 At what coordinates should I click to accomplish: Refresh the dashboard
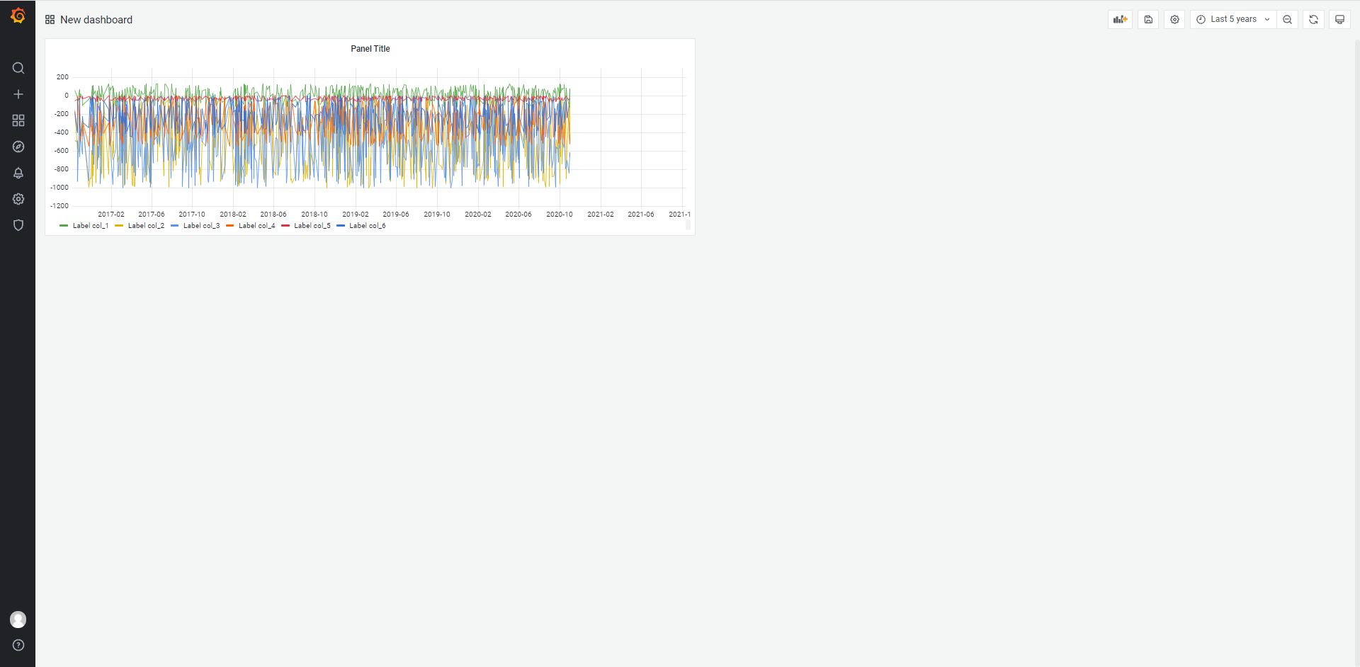pos(1313,20)
